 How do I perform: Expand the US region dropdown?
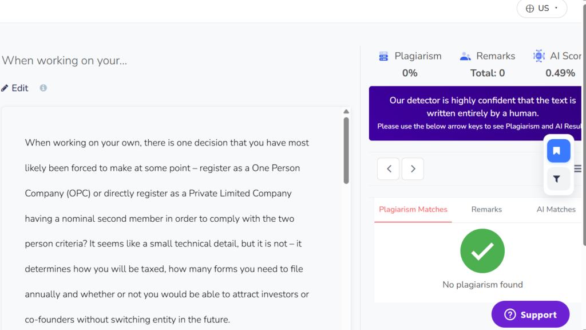coord(542,9)
